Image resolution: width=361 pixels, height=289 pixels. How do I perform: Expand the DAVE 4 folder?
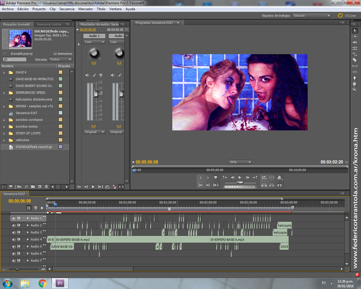pos(4,72)
